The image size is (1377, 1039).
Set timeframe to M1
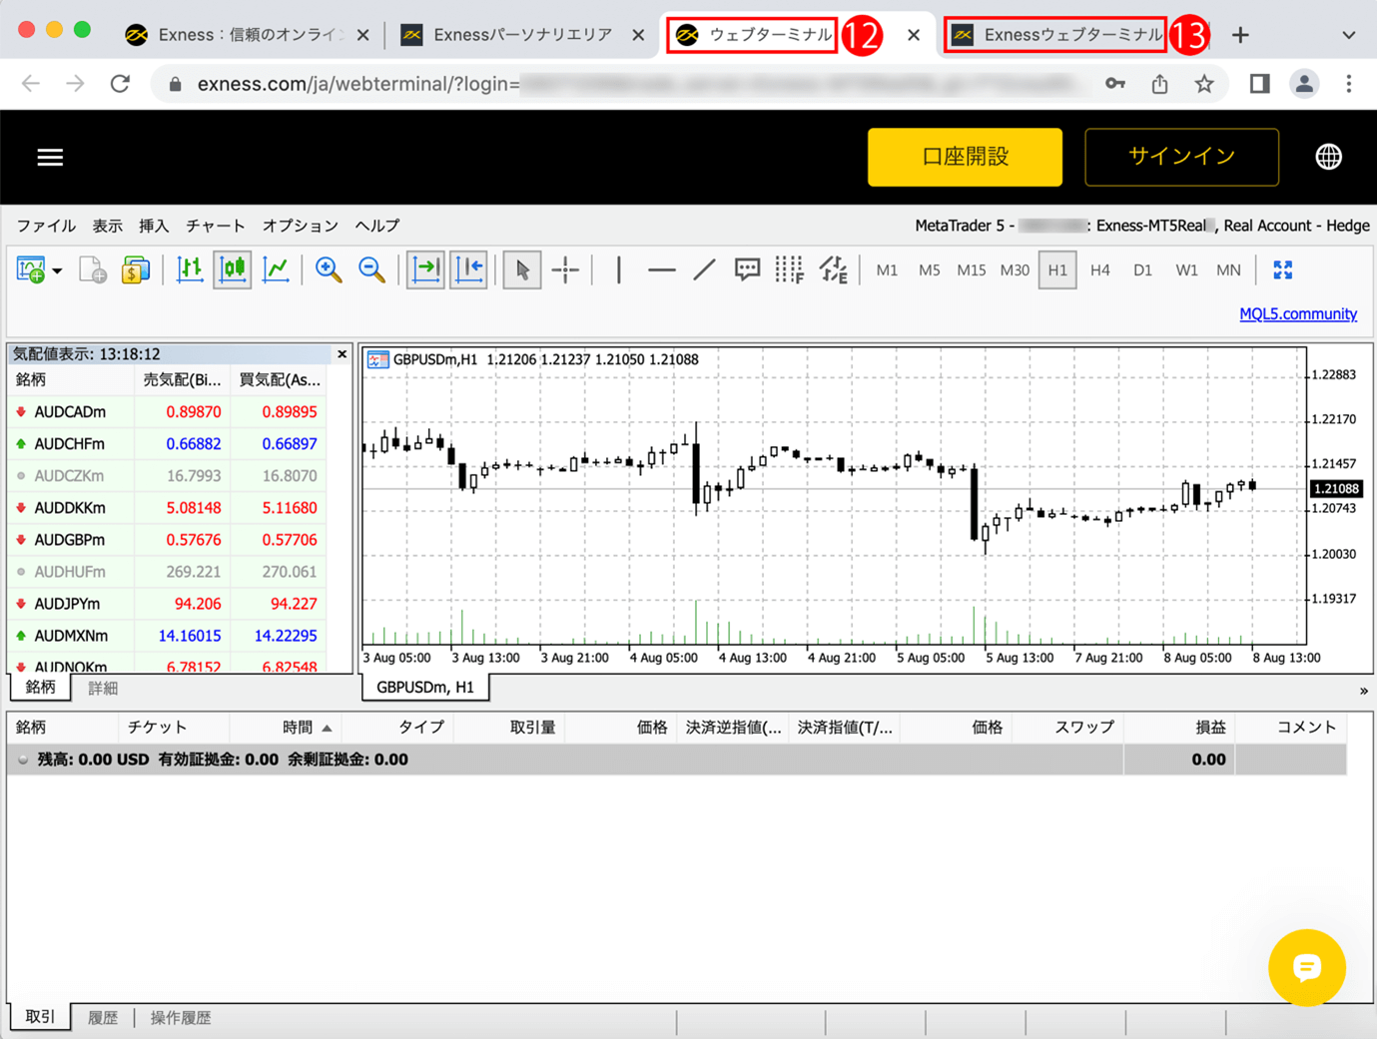(x=887, y=270)
